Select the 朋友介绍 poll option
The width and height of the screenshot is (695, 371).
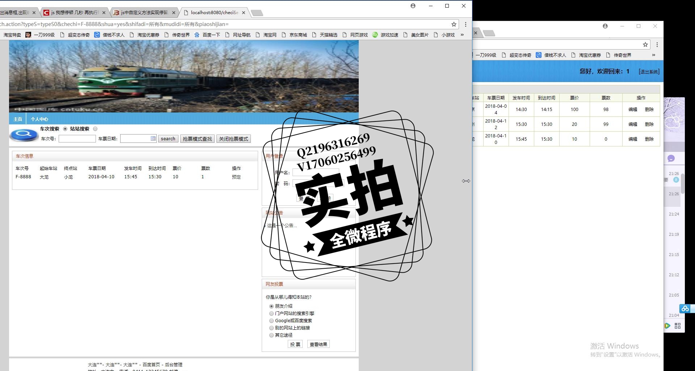coord(271,306)
